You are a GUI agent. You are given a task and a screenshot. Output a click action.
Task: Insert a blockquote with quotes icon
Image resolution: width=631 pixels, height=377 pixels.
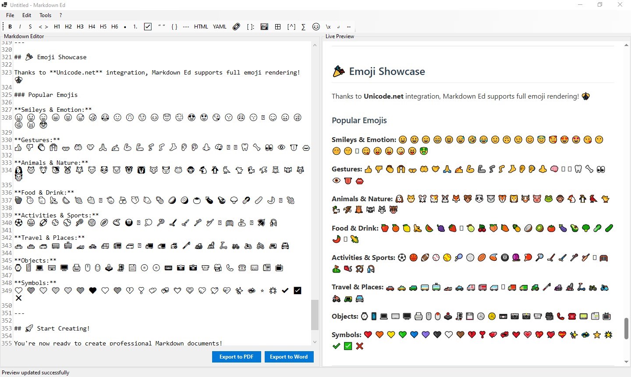(x=162, y=27)
